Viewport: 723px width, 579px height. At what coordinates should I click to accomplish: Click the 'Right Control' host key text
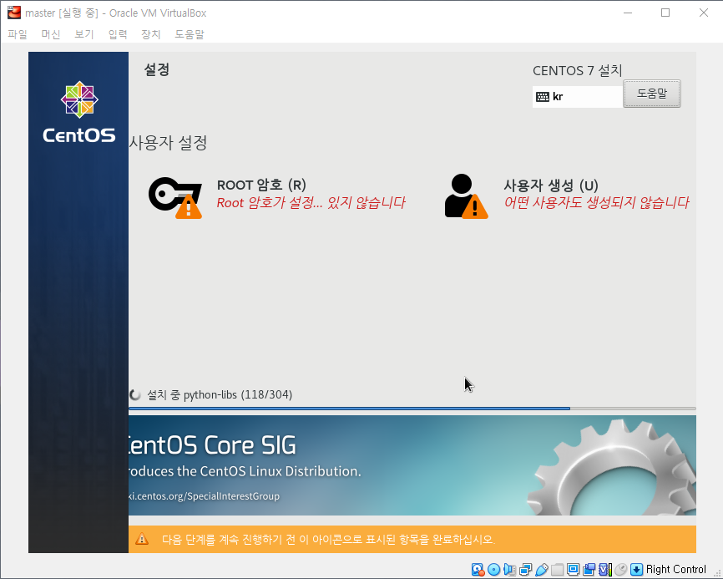(676, 569)
